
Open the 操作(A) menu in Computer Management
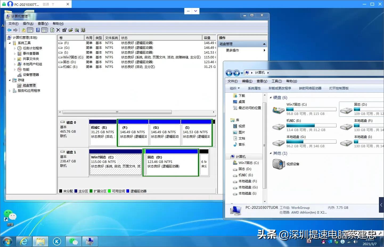point(28,24)
